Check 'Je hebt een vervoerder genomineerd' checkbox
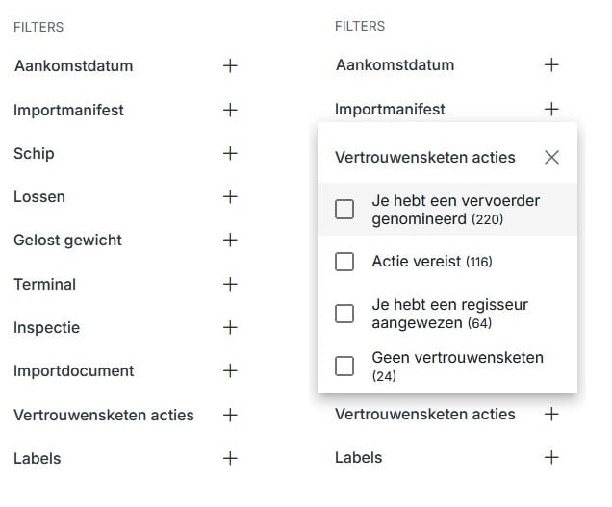The width and height of the screenshot is (612, 507). (x=344, y=210)
